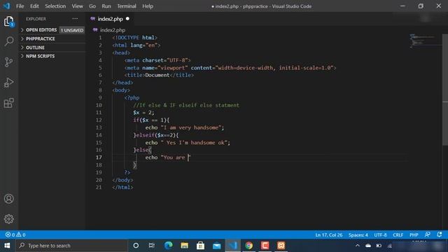The image size is (448, 252).
Task: Click the code minimap preview
Action: click(x=425, y=41)
